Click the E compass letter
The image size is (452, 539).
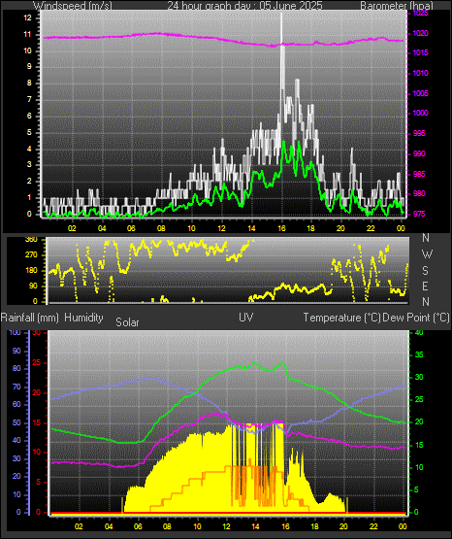425,286
